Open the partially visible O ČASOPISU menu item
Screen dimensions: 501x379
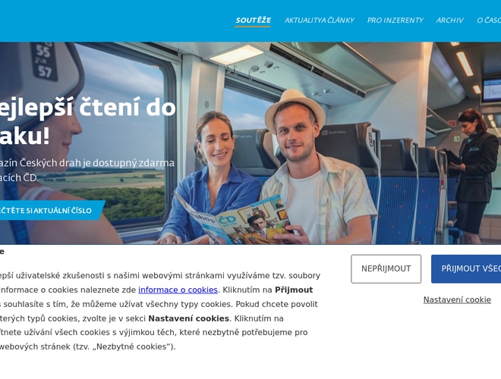pos(489,20)
